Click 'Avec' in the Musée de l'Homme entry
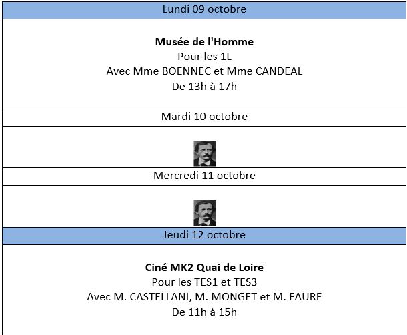The image size is (407, 335). coord(117,71)
